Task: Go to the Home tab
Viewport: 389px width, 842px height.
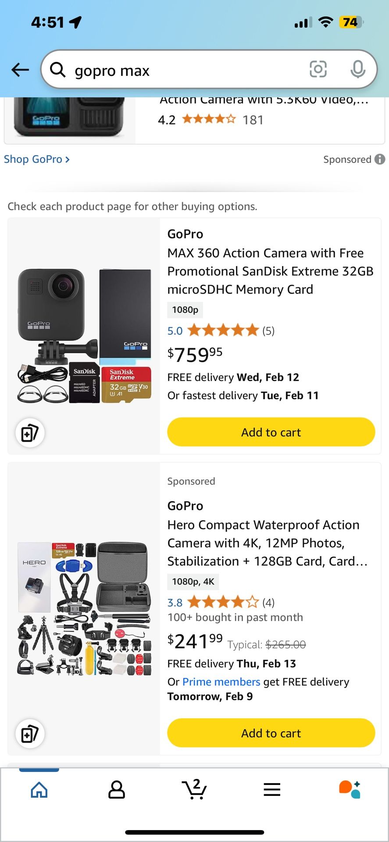Action: 39,789
